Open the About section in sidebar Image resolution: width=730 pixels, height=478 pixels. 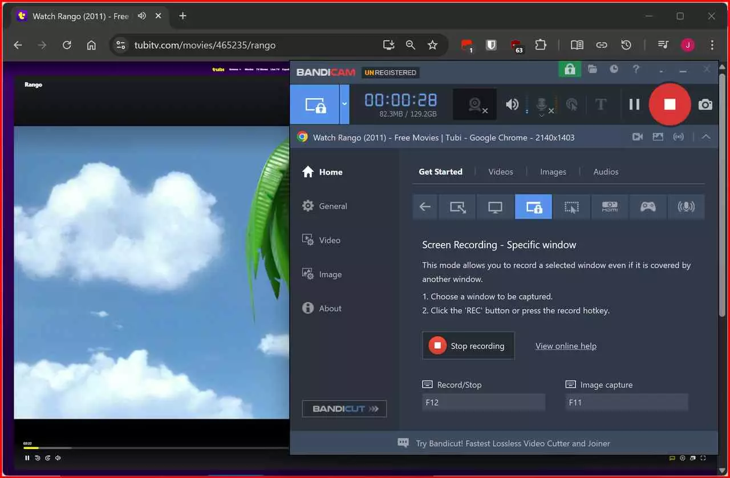click(322, 309)
